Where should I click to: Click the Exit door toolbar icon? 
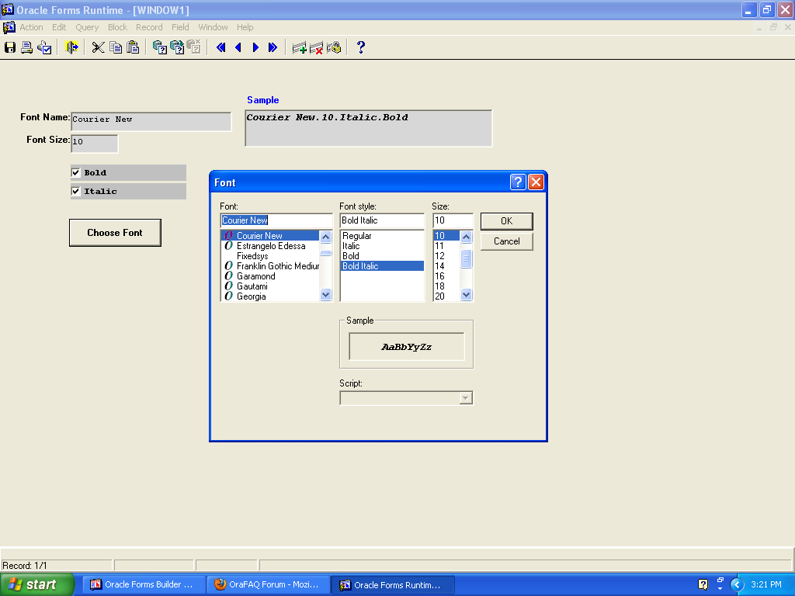tap(71, 47)
